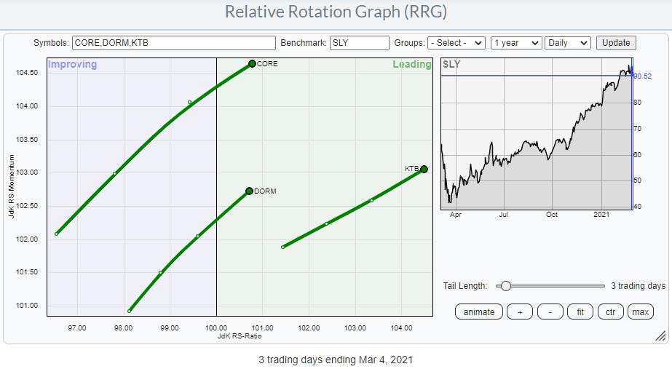Select the DORM endpoint marker
This screenshot has width=672, height=369.
point(249,191)
